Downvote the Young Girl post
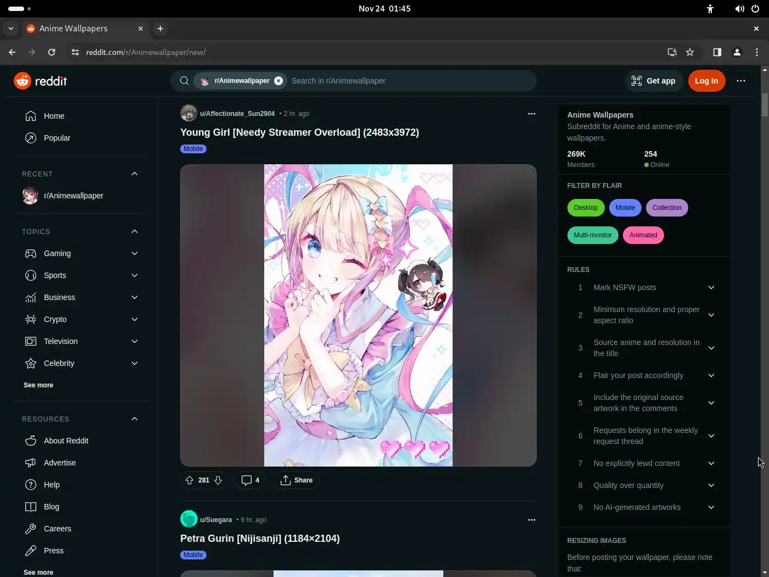 coord(218,480)
